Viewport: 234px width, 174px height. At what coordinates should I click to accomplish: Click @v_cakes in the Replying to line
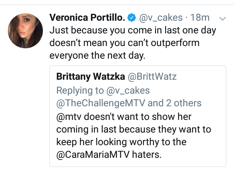point(128,90)
